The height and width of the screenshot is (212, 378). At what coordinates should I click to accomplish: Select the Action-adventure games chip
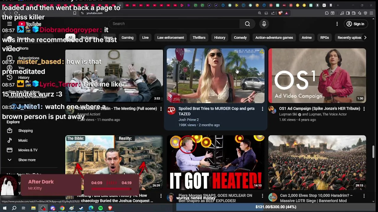pyautogui.click(x=274, y=38)
